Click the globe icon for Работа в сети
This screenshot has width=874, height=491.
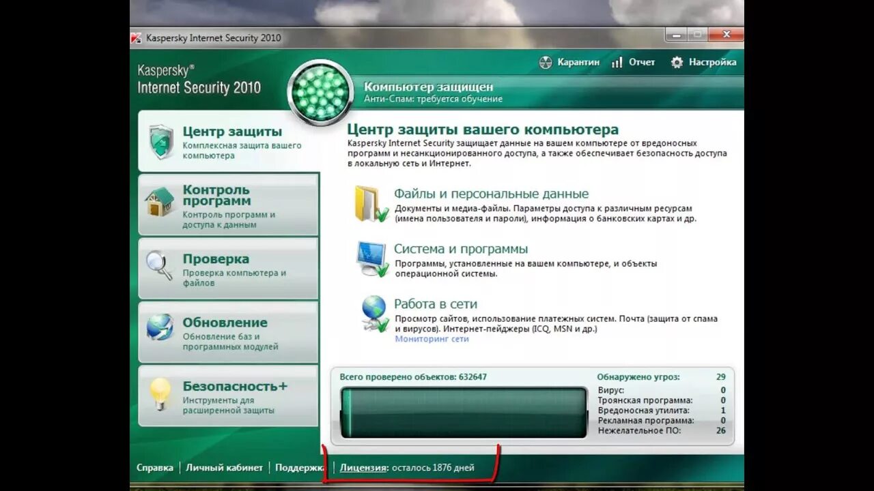point(375,314)
